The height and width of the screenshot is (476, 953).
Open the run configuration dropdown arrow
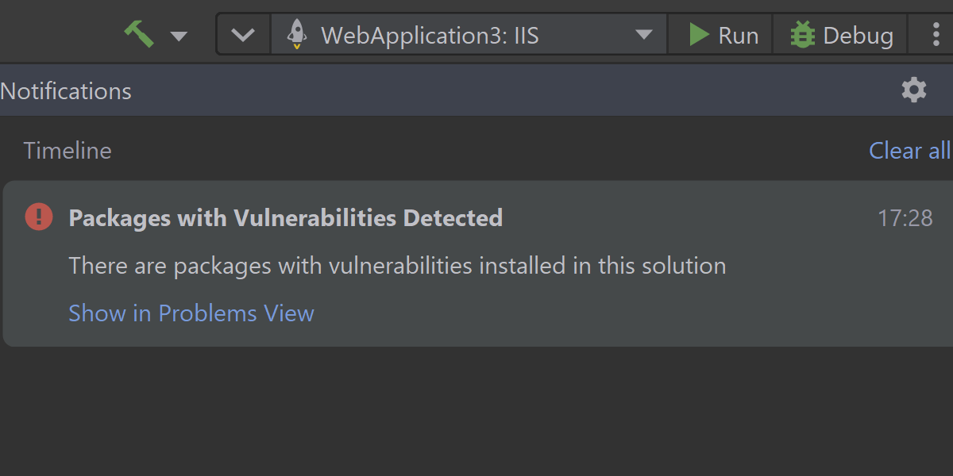click(644, 36)
